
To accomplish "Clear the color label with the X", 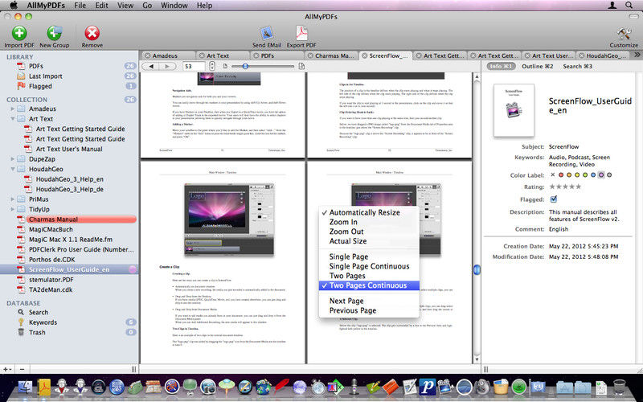I will click(x=553, y=174).
